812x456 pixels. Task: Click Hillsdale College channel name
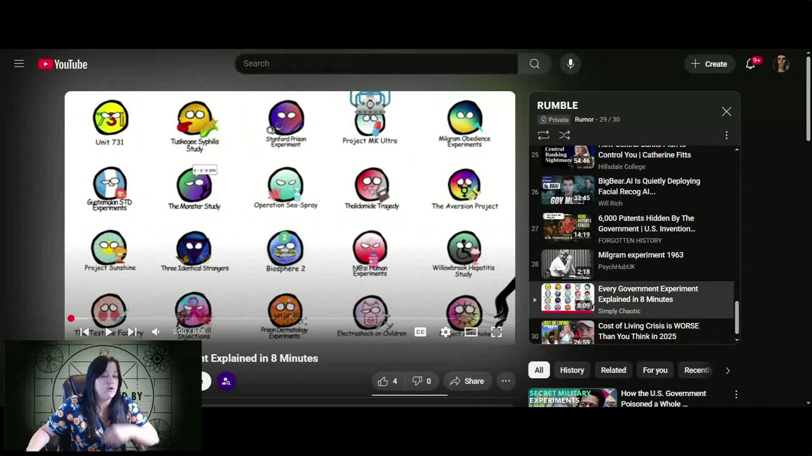(x=622, y=167)
